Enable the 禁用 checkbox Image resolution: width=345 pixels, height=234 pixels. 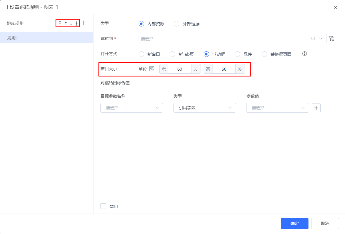tap(103, 206)
